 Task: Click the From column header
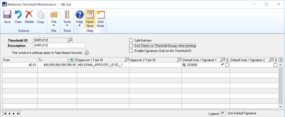[x=20, y=60]
